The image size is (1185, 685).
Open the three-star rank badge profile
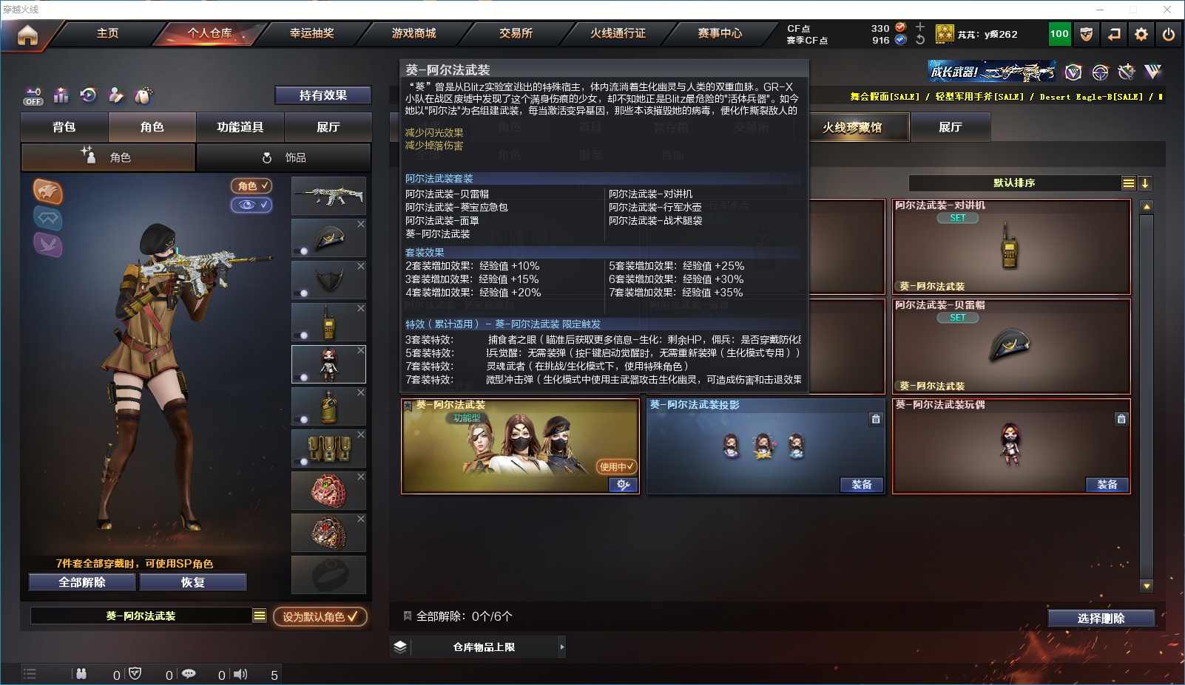[945, 34]
